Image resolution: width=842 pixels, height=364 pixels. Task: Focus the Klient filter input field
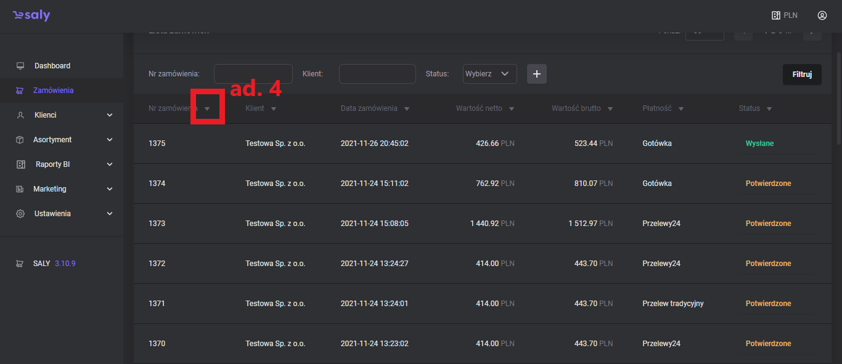pyautogui.click(x=377, y=74)
